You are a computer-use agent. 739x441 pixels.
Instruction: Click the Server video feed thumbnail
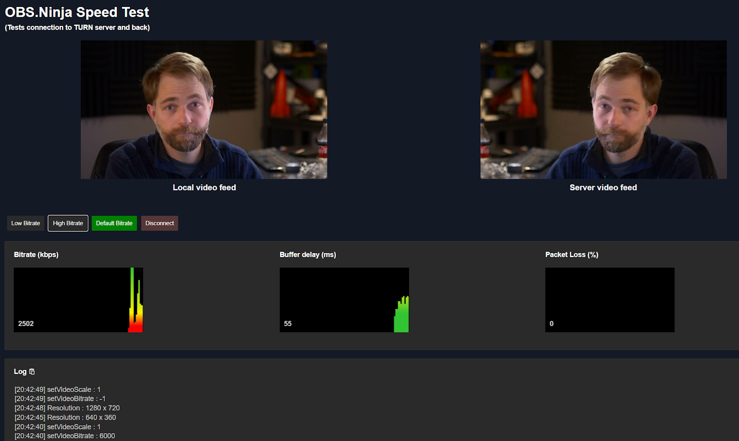tap(603, 109)
